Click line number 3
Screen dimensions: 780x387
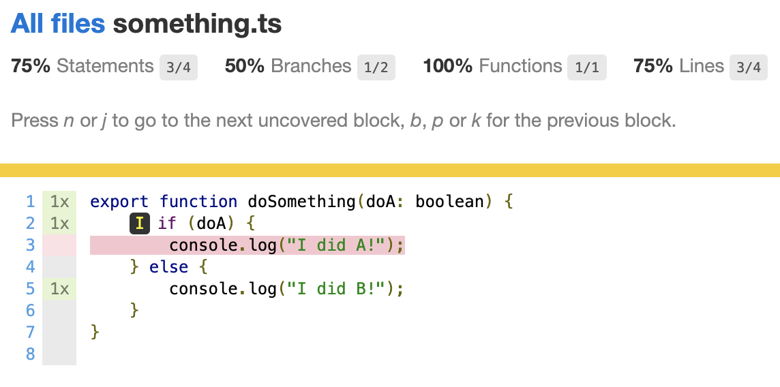coord(31,245)
